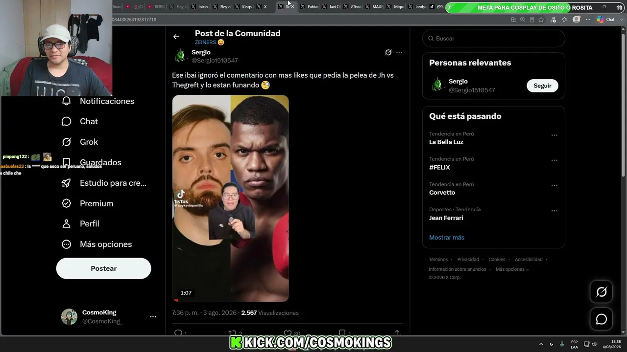627x352 pixels.
Task: Click the Buscar search field
Action: [494, 39]
